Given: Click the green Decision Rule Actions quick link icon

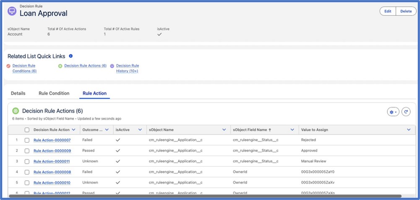Looking at the screenshot, I should 60,66.
